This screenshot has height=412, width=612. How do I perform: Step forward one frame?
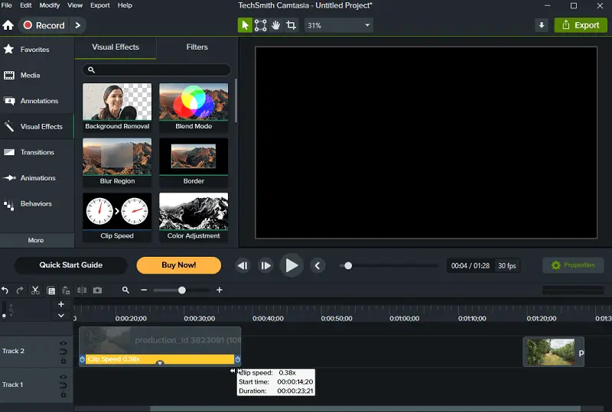coord(265,266)
